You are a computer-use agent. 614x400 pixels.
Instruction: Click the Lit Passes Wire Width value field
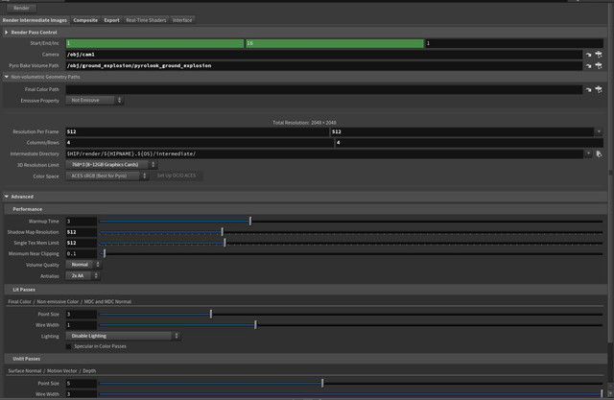pos(81,325)
